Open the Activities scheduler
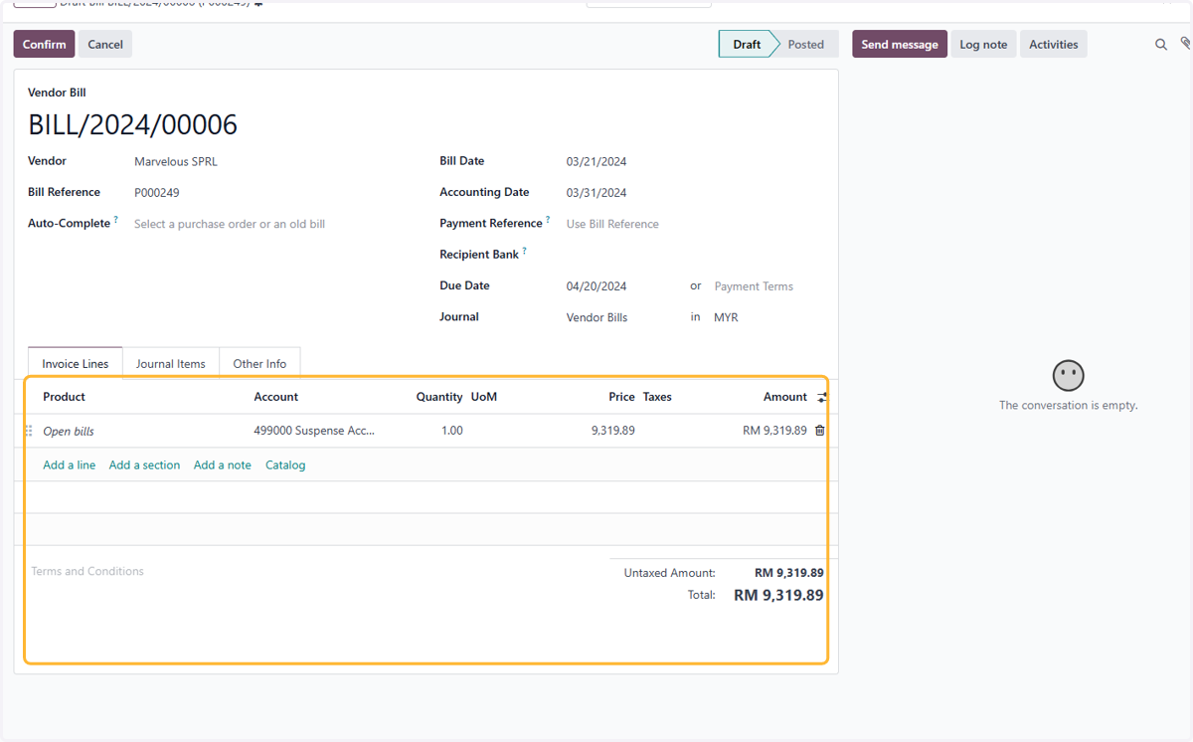Image resolution: width=1193 pixels, height=742 pixels. 1054,44
